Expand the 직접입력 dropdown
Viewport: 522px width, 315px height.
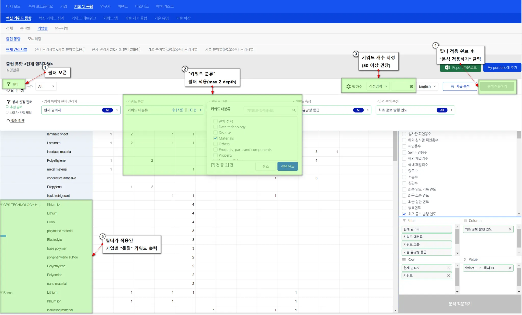point(378,86)
